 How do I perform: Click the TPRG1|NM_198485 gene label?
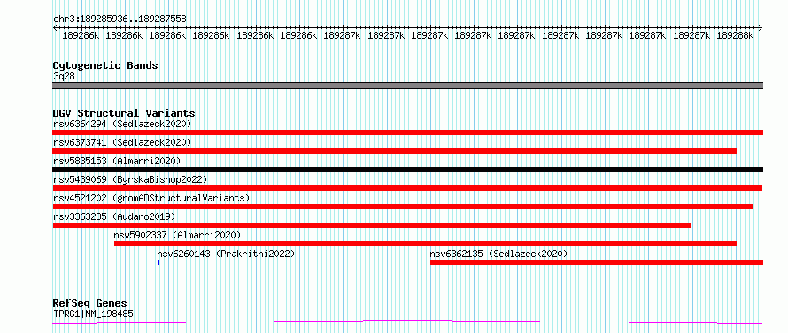click(93, 314)
